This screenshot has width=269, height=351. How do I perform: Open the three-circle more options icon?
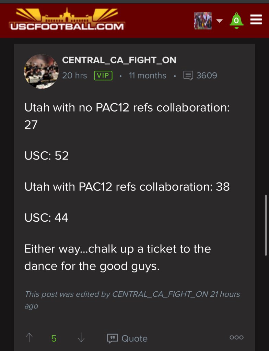pyautogui.click(x=236, y=338)
